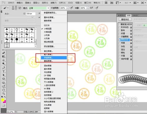The width and height of the screenshot is (147, 114).
Task: Enable the 传递 checkbox
Action: click(x=120, y=43)
